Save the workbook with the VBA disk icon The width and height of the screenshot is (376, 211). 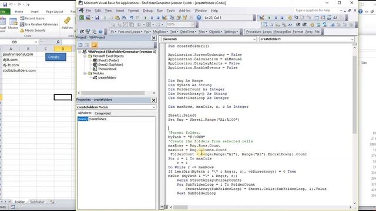point(97,18)
